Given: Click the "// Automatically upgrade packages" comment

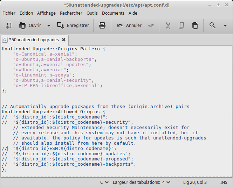Looking at the screenshot, I should [96, 107].
